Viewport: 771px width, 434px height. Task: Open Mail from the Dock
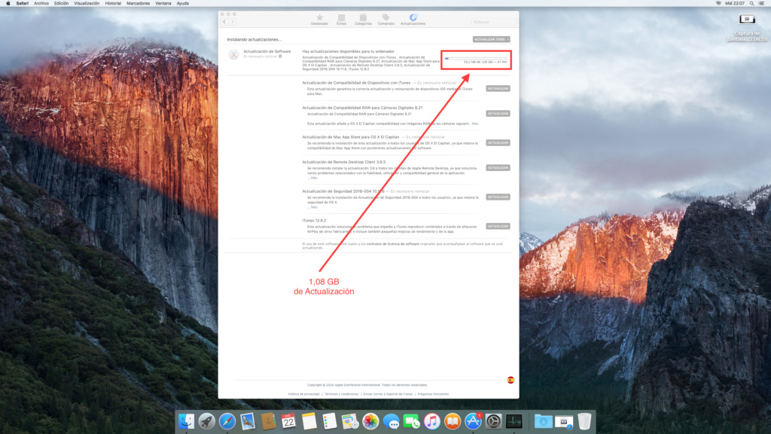pos(247,421)
